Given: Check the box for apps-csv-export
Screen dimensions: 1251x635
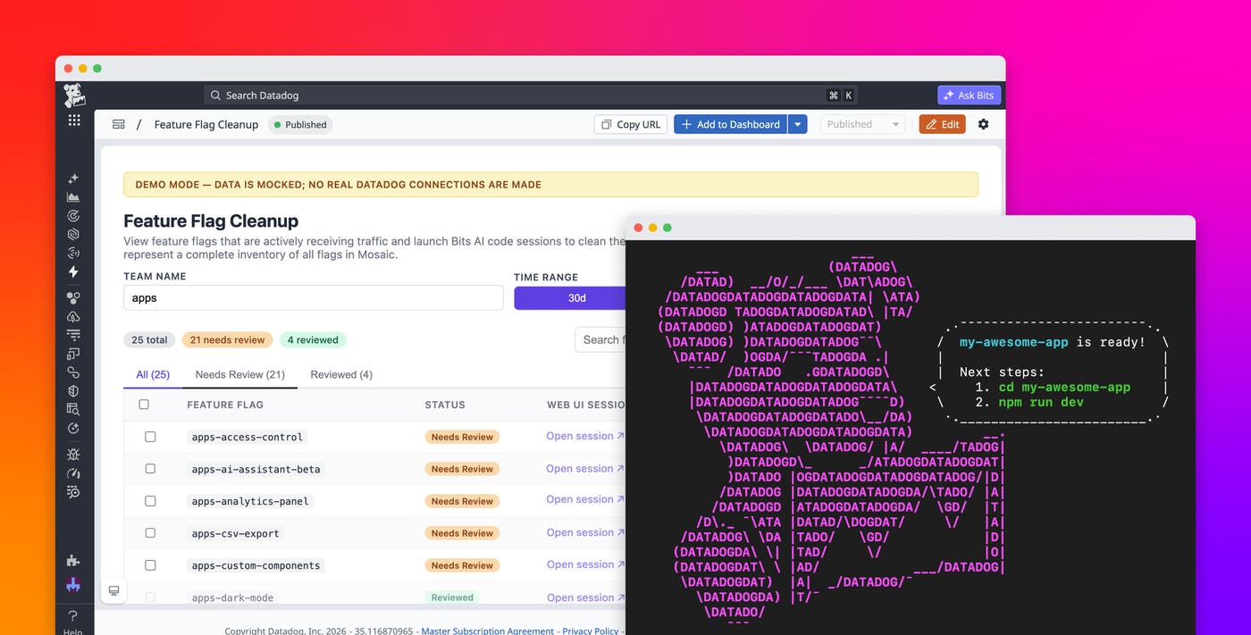Looking at the screenshot, I should [150, 533].
